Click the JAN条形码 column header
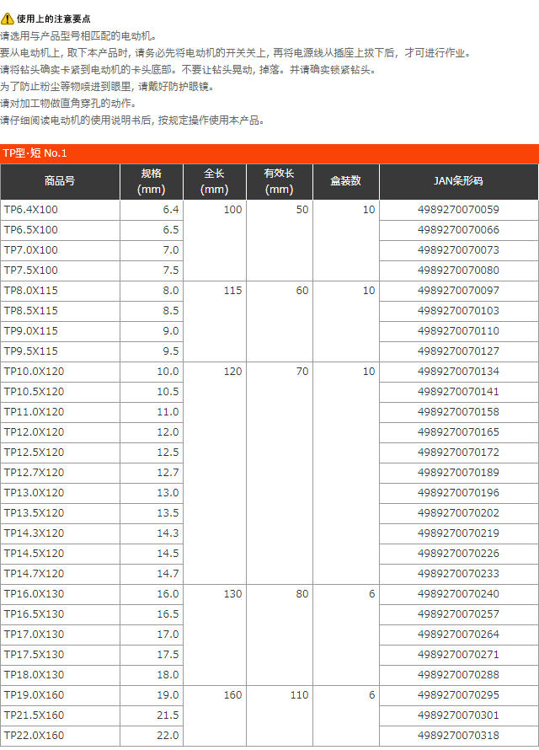Viewport: 539px width, 750px height. tap(458, 181)
